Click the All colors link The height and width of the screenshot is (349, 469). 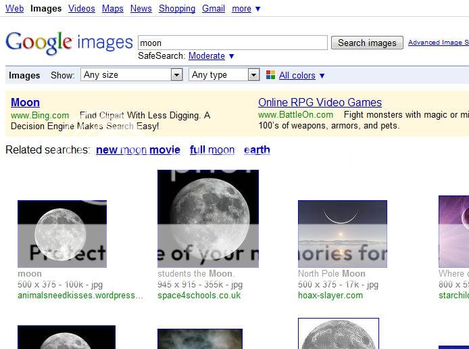click(x=297, y=76)
